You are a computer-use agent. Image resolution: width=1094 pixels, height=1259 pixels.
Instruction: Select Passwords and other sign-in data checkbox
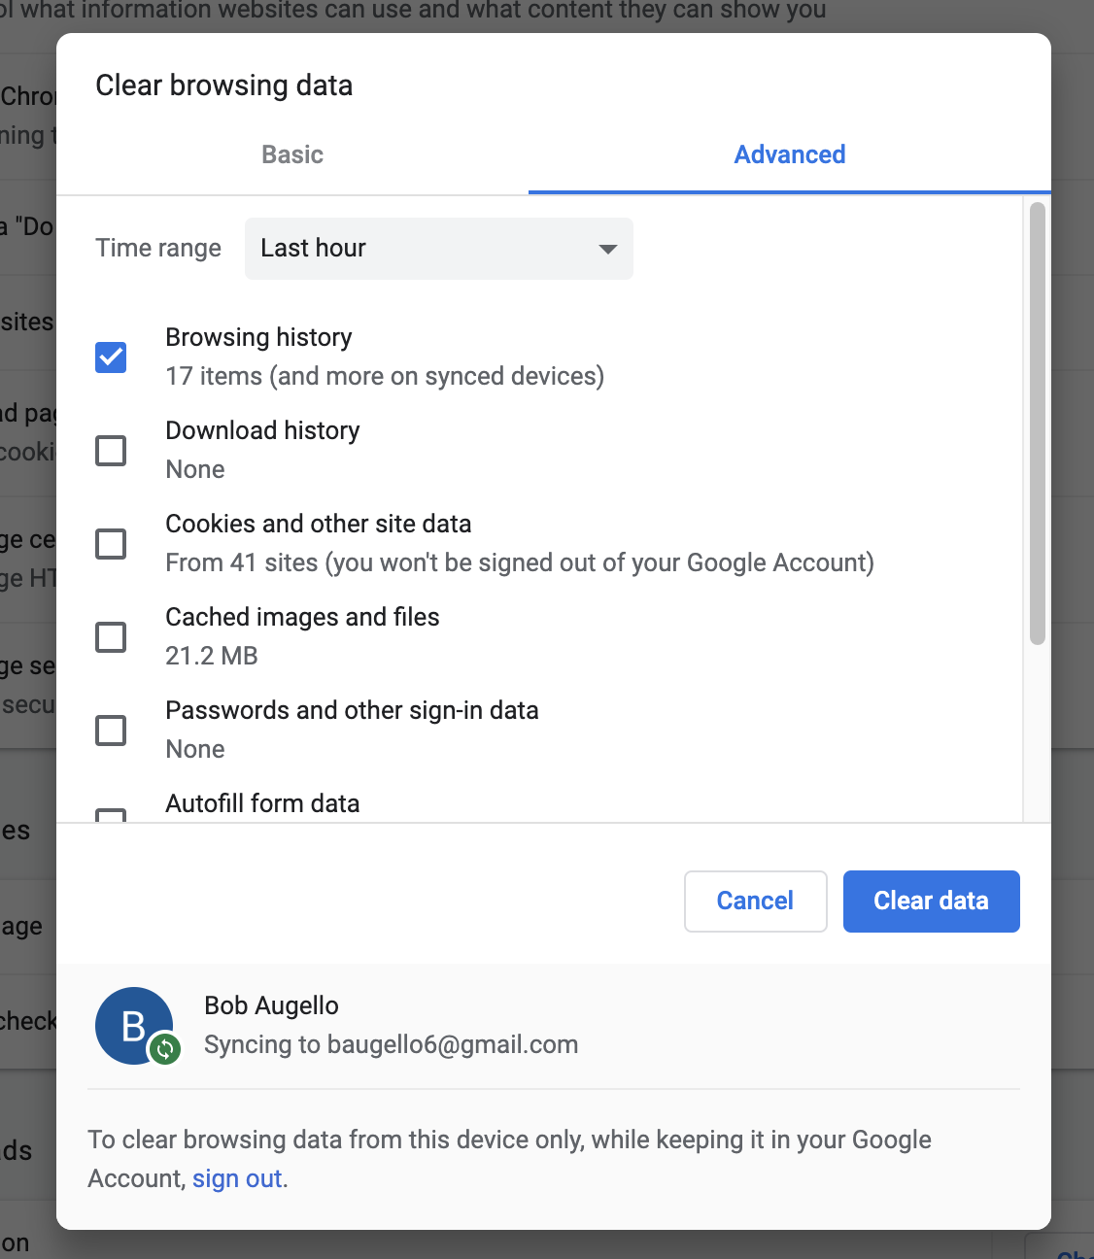click(x=111, y=731)
